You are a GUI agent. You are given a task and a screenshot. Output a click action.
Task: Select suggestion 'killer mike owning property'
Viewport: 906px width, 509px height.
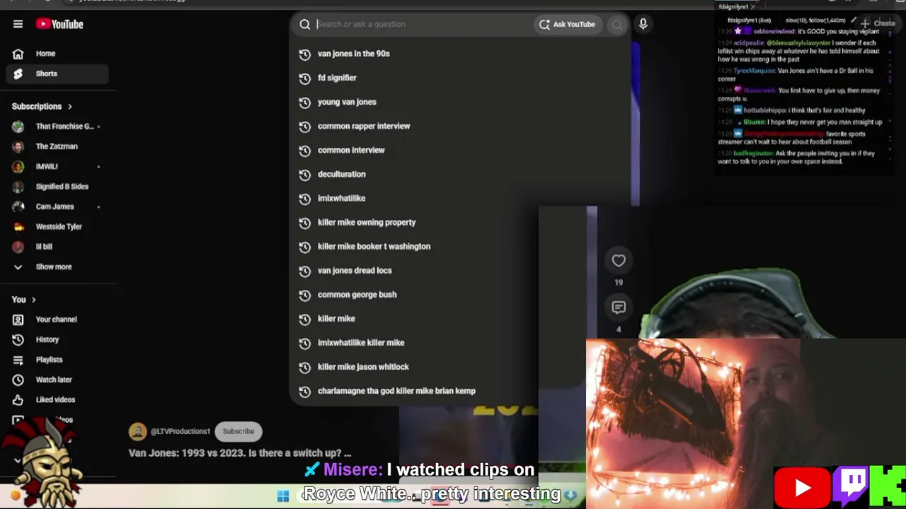[x=414, y=222]
